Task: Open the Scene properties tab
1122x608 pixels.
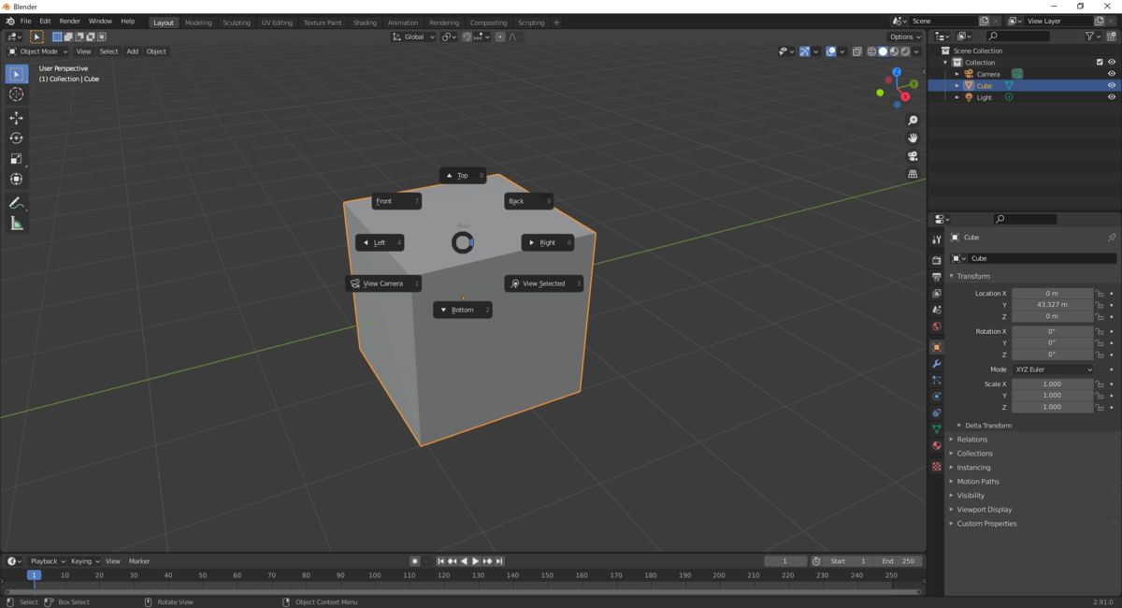Action: tap(937, 310)
